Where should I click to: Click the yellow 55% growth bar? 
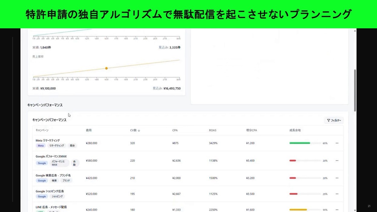tap(298, 209)
